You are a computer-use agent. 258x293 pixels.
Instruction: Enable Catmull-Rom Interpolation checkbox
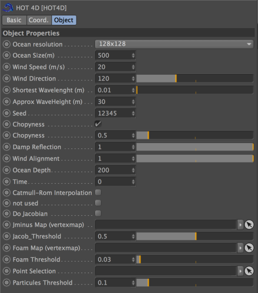point(98,192)
